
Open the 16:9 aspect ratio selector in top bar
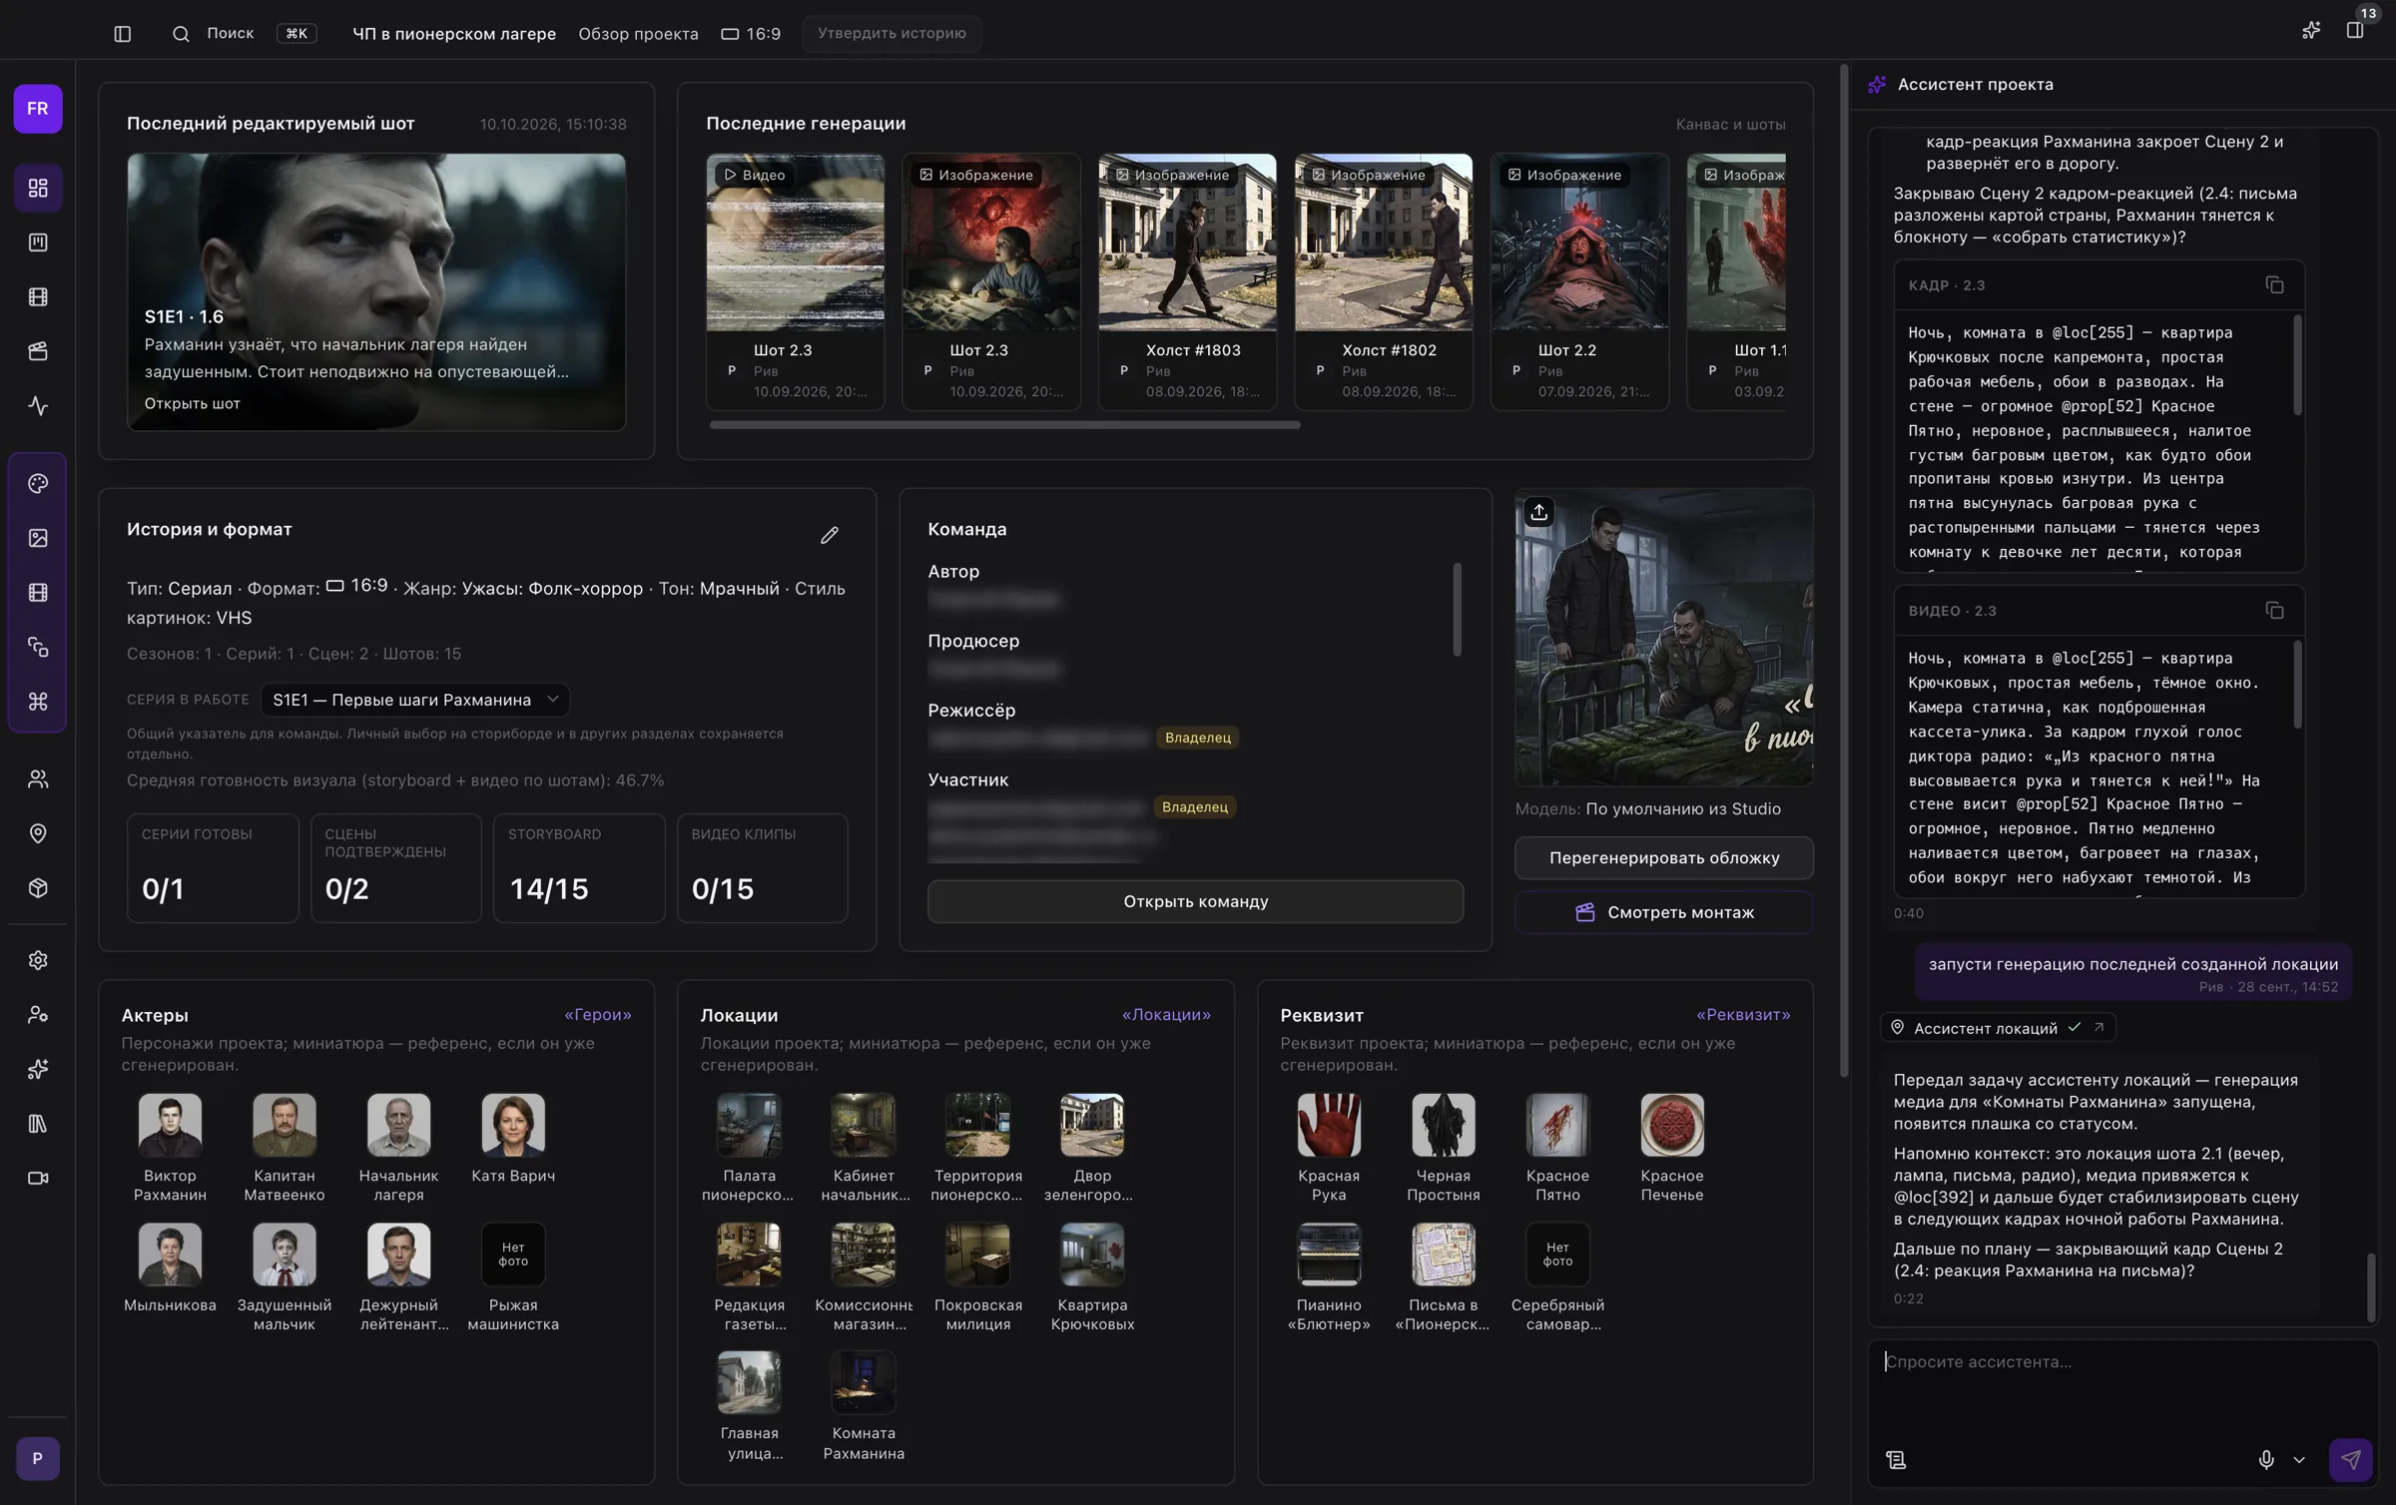point(751,34)
